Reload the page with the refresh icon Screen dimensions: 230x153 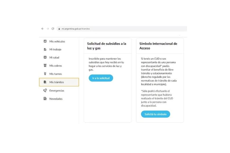(53, 29)
